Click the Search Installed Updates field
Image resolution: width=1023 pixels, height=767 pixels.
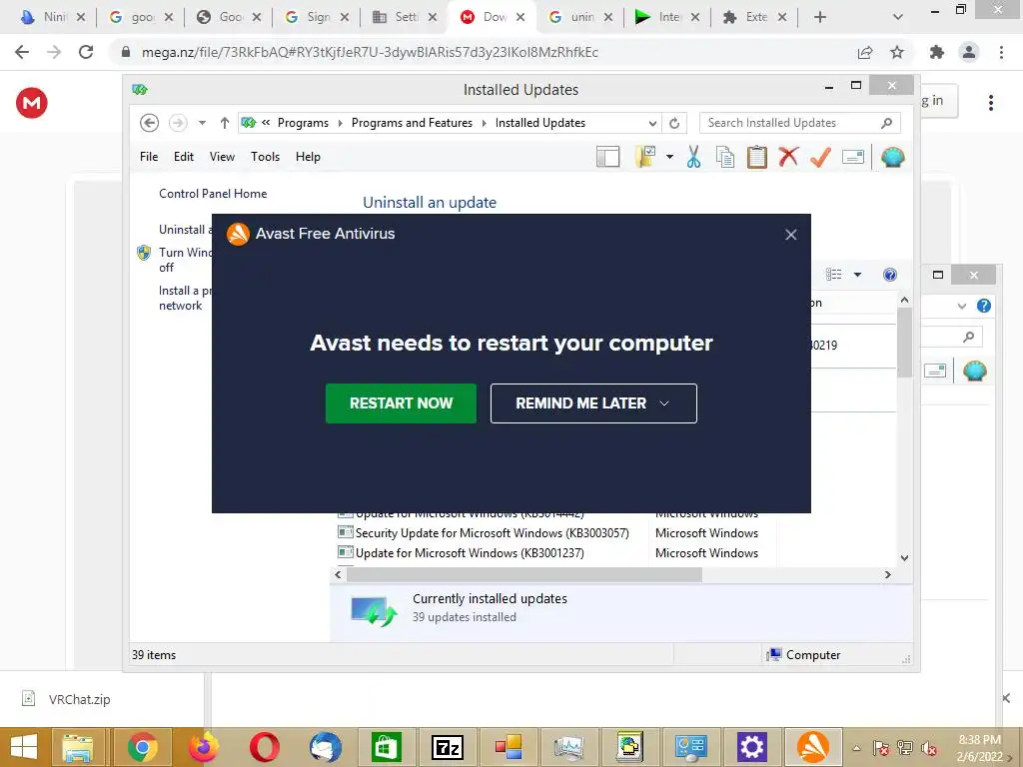[799, 123]
